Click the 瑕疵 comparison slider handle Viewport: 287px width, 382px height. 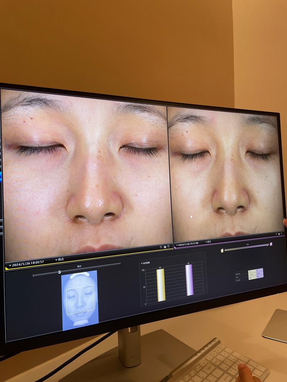coord(60,272)
